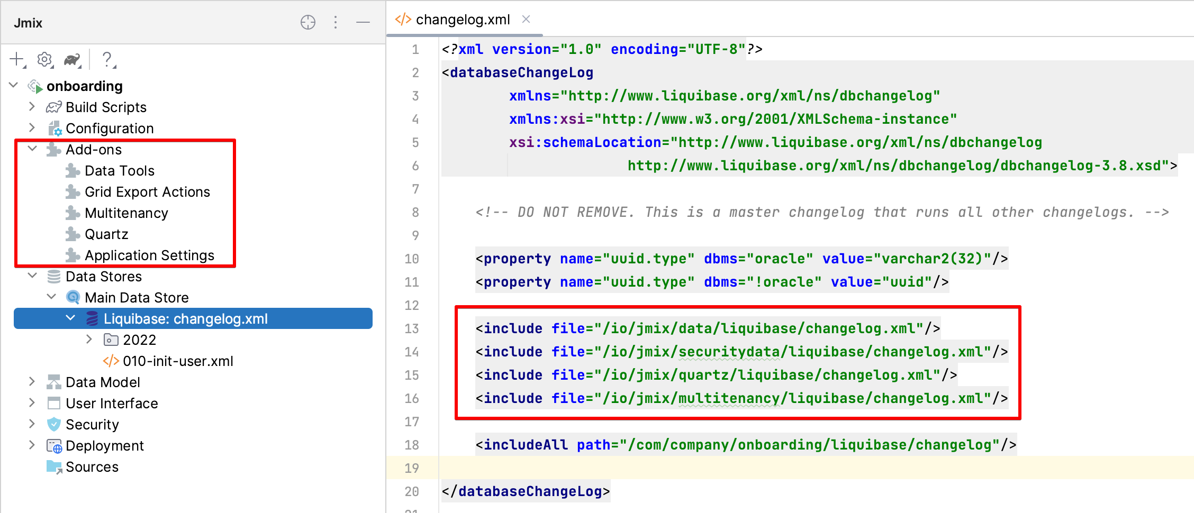1194x513 pixels.
Task: Open Jmix settings gear icon
Action: [45, 60]
